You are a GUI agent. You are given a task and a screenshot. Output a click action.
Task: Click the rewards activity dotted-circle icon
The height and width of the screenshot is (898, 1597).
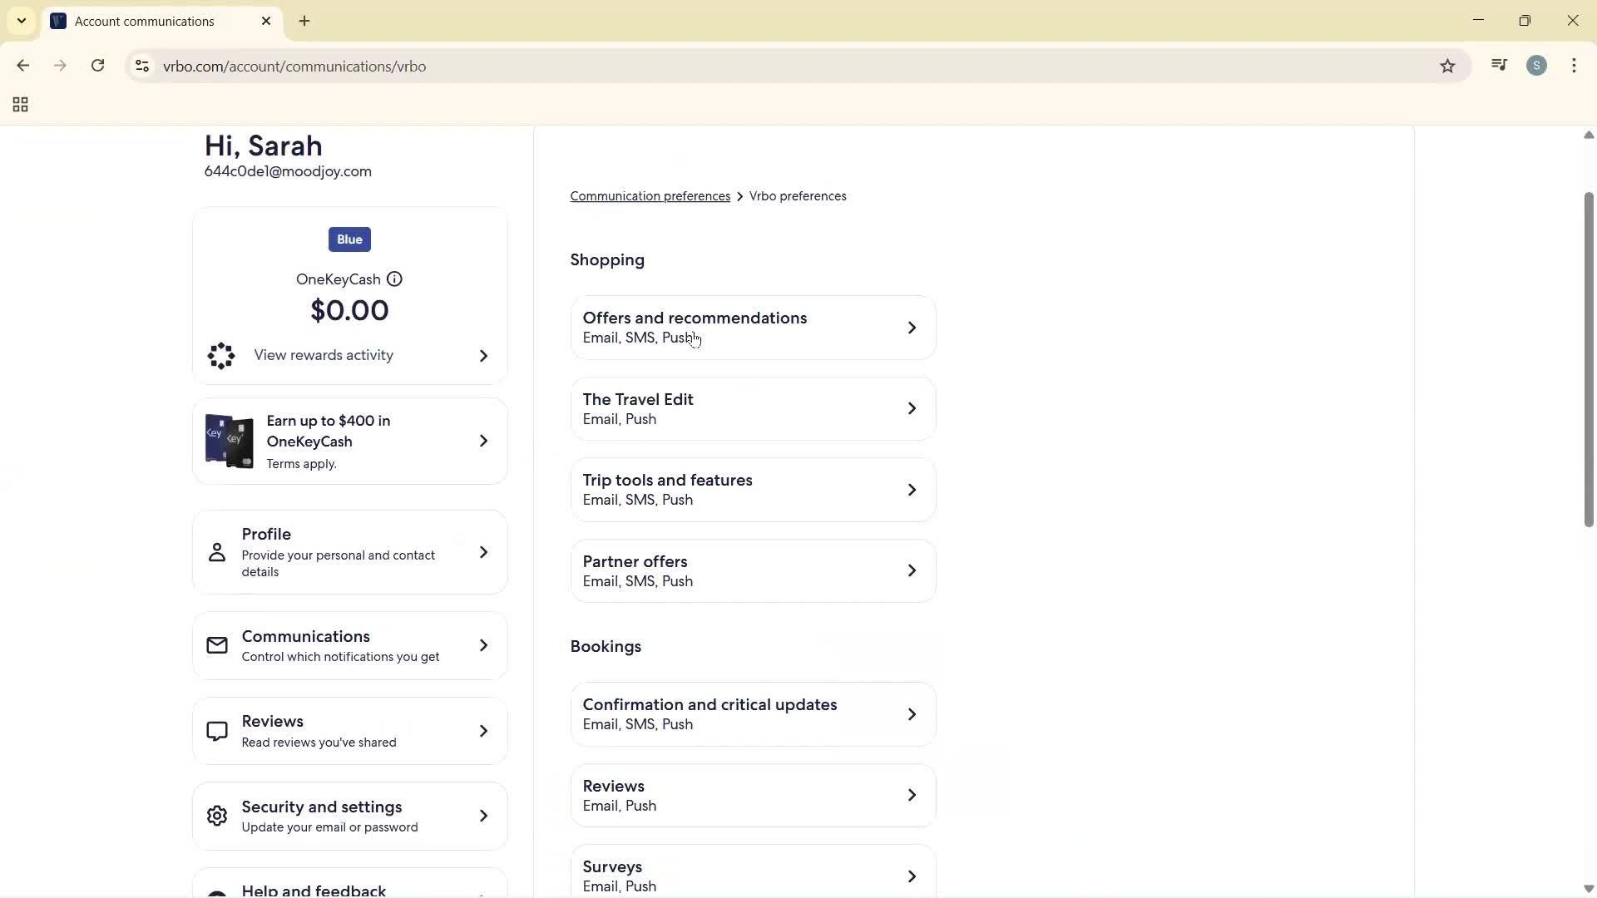pyautogui.click(x=221, y=356)
